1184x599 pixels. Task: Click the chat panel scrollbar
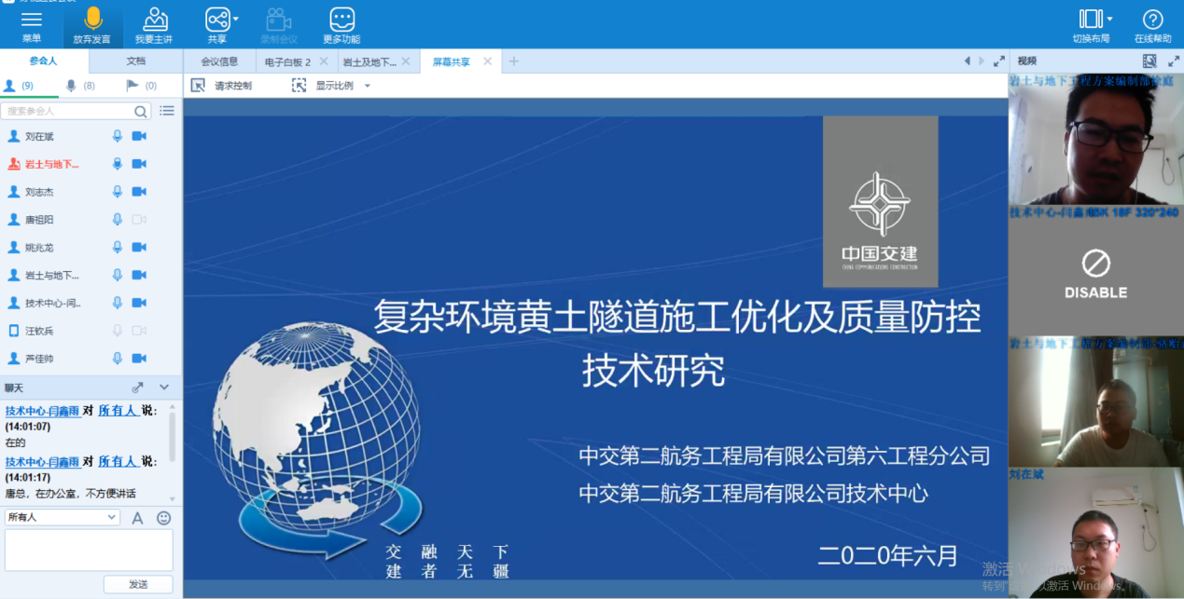click(x=172, y=438)
